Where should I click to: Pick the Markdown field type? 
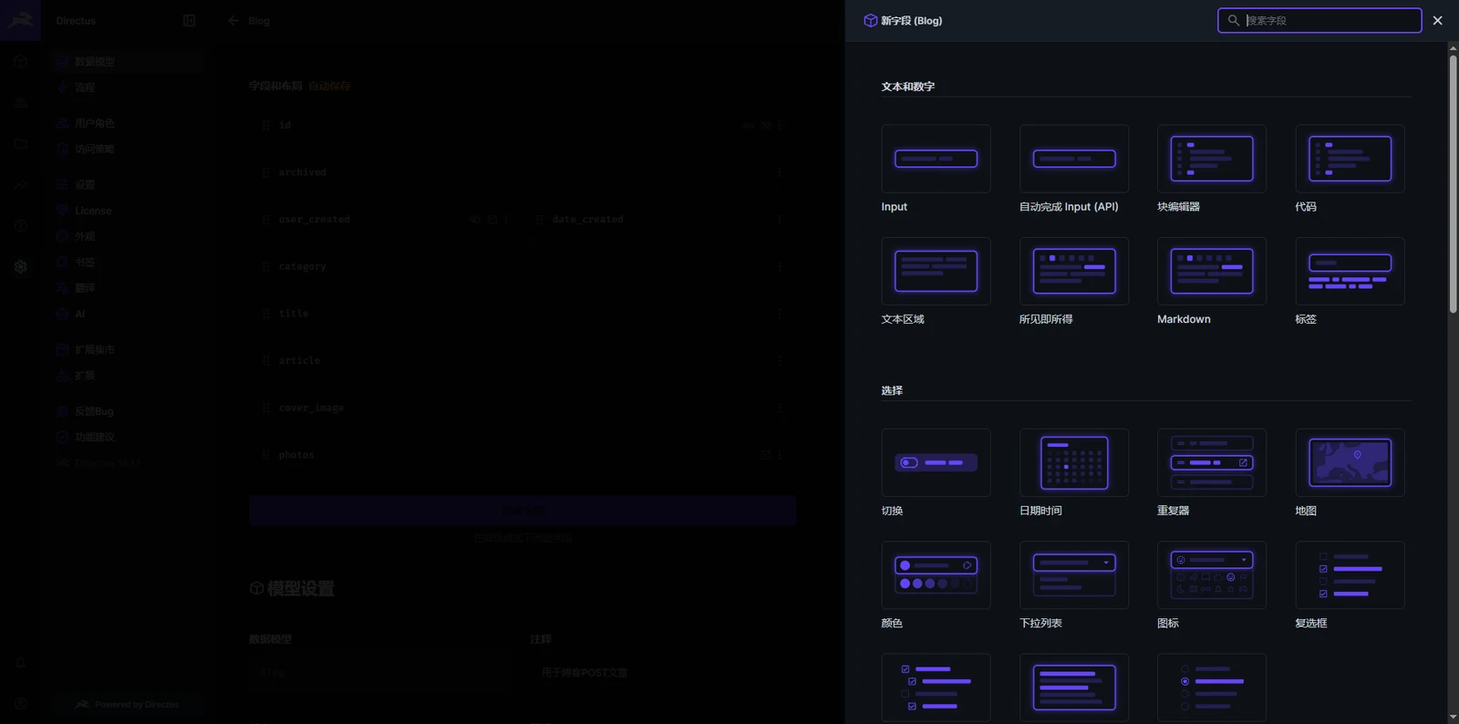pos(1212,271)
